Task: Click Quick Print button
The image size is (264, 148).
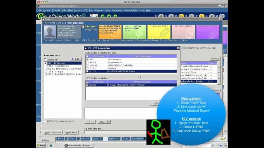Action: (x=71, y=133)
